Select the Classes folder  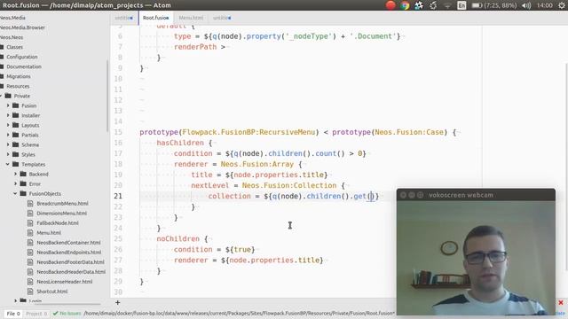tap(14, 47)
